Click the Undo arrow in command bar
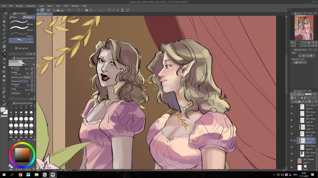Screen dimensions: 318x178 point(69,10)
